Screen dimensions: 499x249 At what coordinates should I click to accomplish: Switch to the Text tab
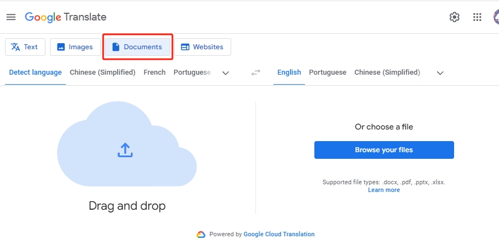[25, 47]
